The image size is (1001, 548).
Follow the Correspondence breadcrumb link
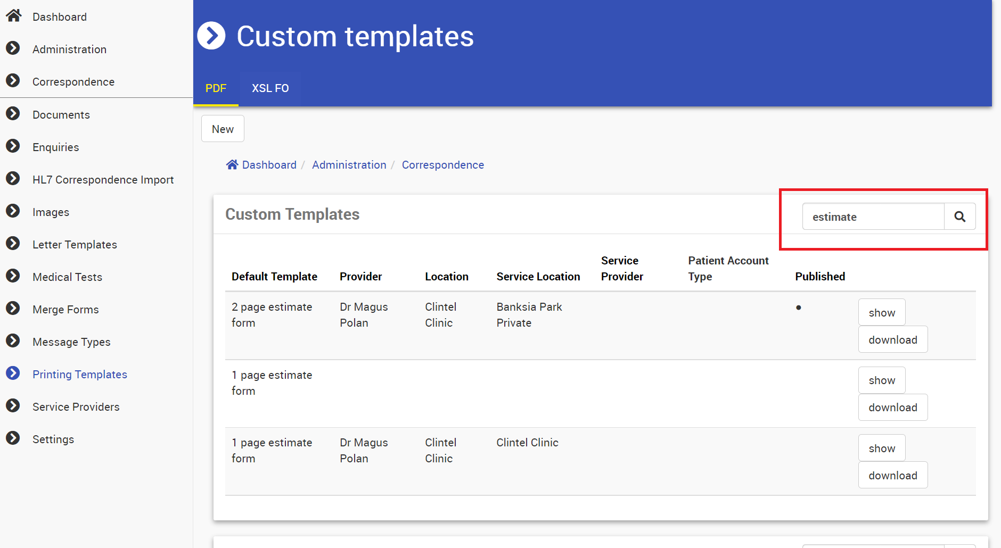(x=443, y=165)
